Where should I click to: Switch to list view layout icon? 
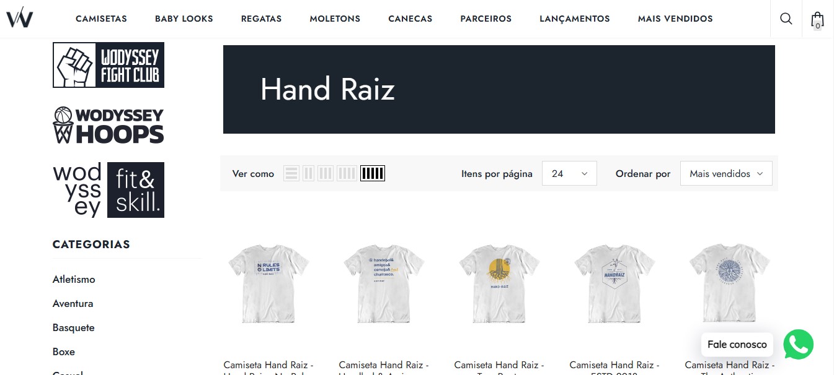(291, 173)
